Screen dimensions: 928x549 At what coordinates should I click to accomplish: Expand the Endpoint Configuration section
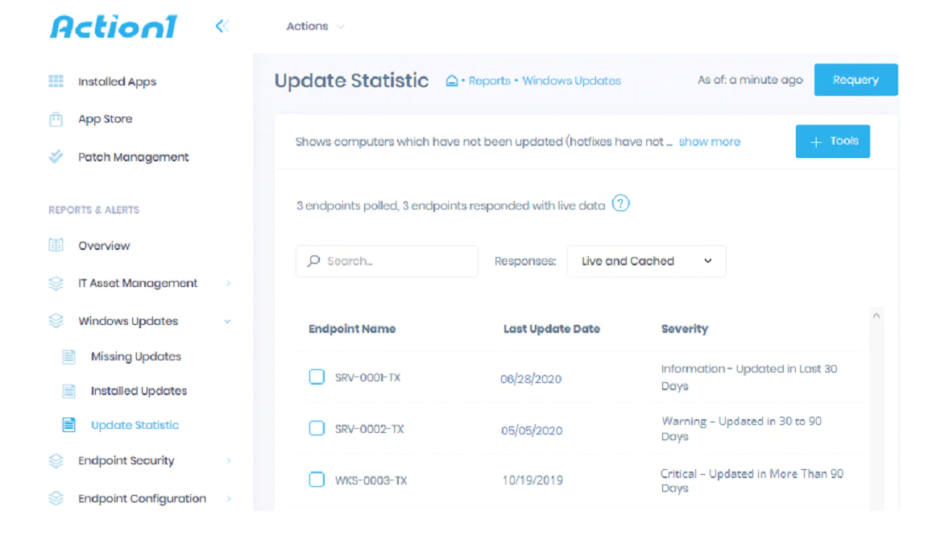click(x=142, y=498)
